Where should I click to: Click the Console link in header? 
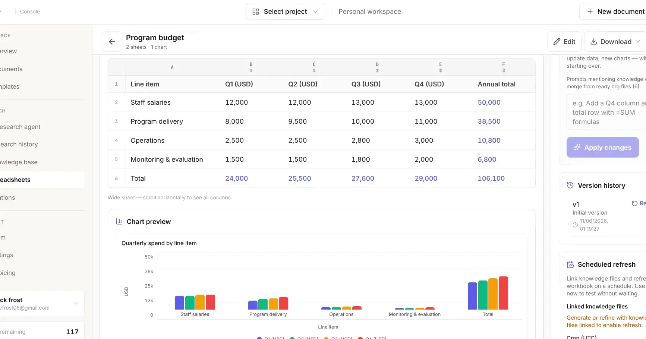[30, 12]
